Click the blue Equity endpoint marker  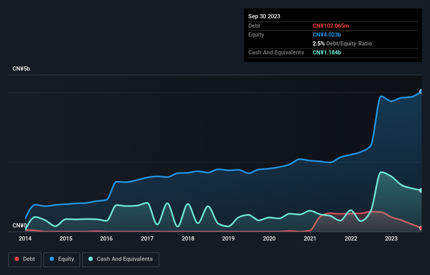pyautogui.click(x=421, y=91)
